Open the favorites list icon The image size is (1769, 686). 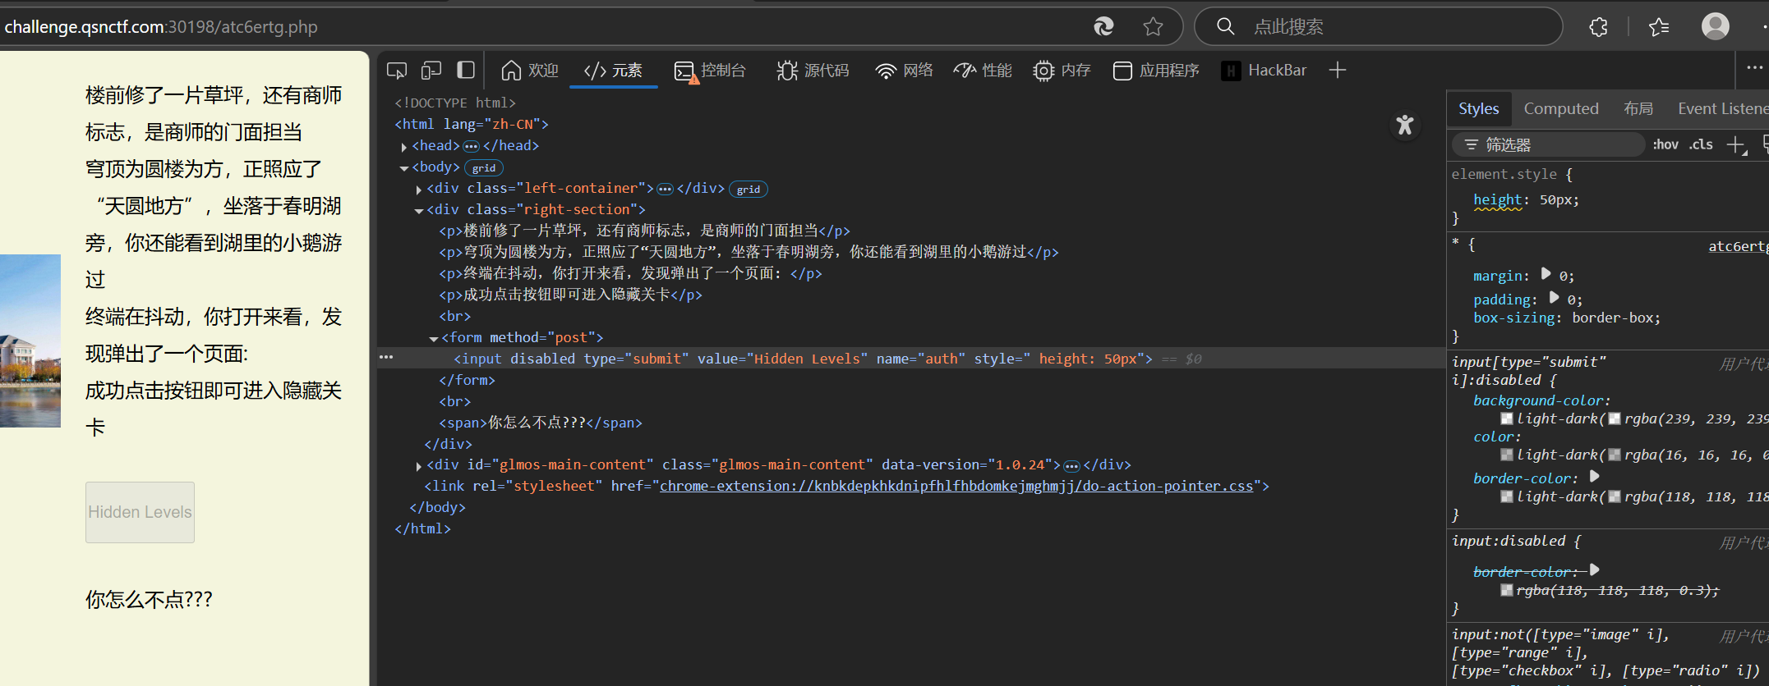pos(1659,27)
